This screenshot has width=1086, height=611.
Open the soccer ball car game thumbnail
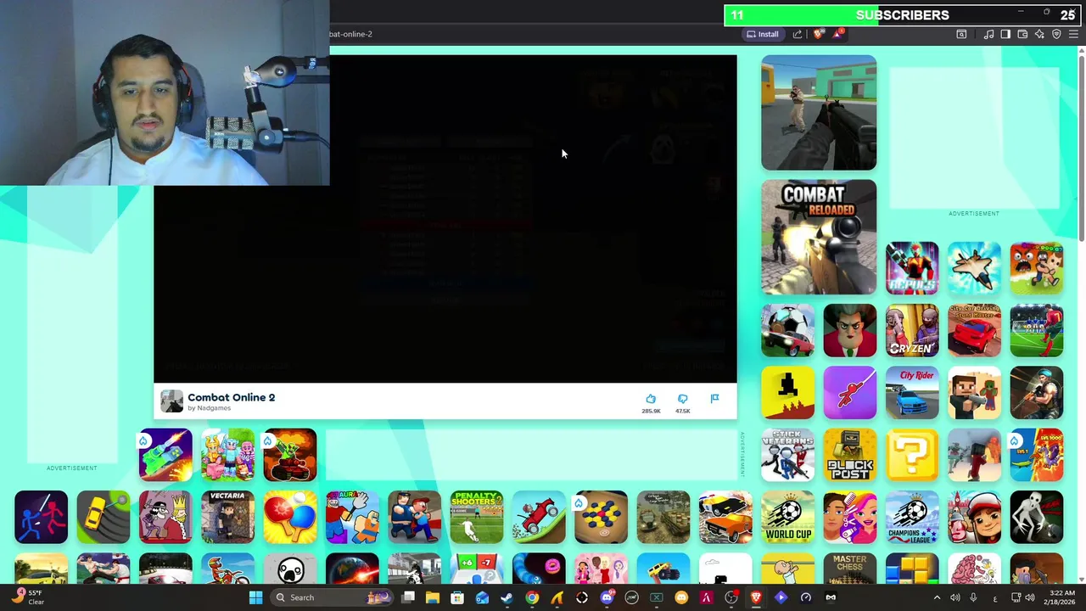click(788, 330)
